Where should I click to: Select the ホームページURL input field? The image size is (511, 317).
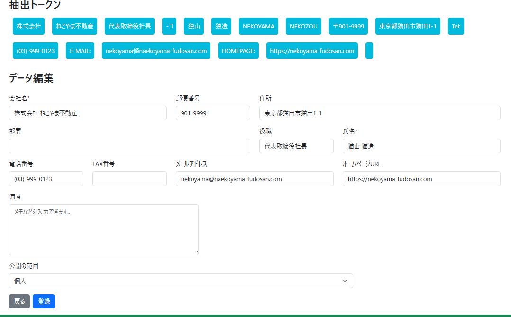pyautogui.click(x=421, y=179)
